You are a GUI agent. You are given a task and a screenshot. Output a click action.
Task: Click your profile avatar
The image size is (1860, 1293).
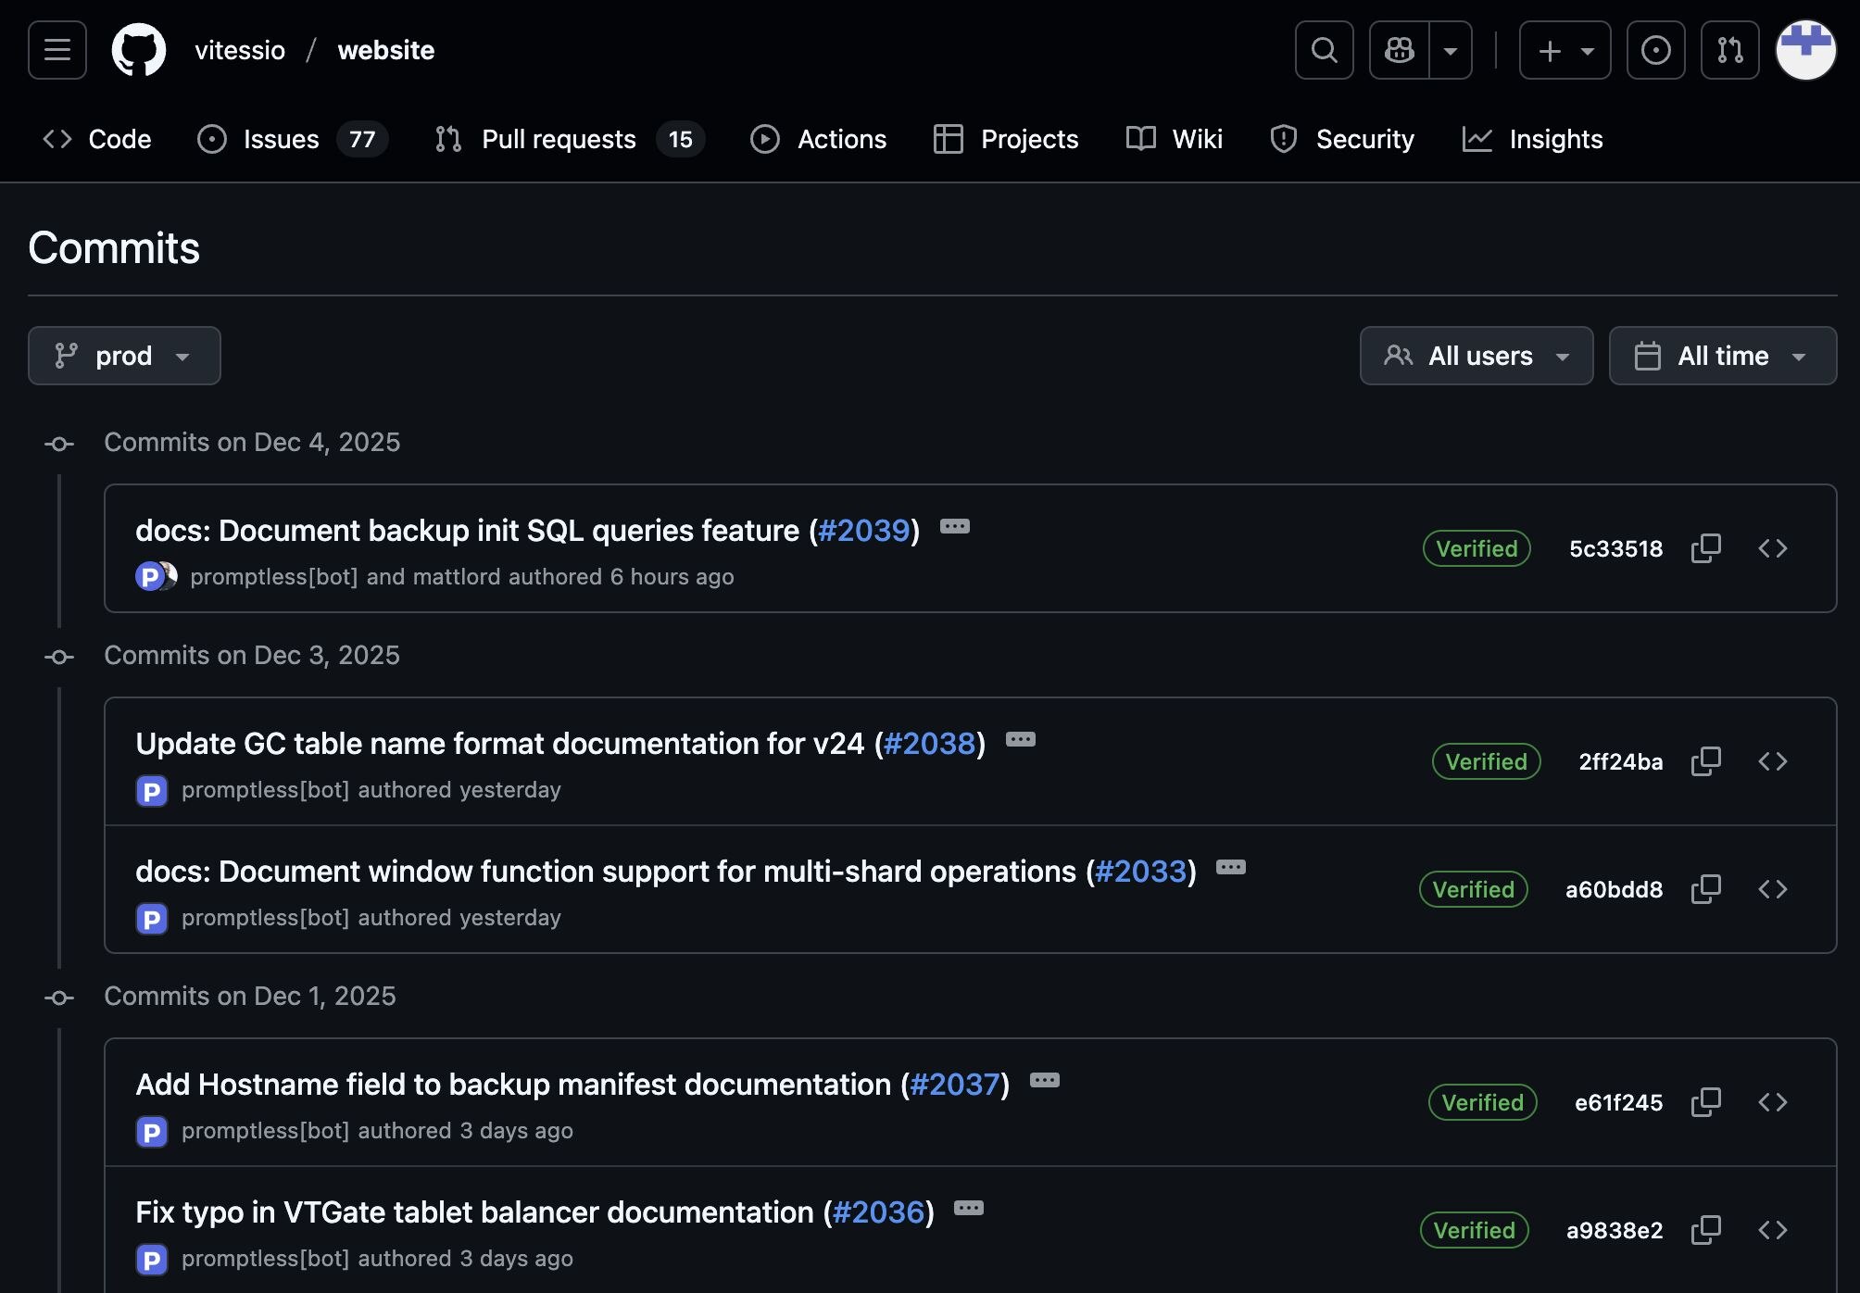coord(1805,50)
